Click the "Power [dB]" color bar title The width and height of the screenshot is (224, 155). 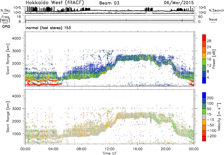click(214, 59)
